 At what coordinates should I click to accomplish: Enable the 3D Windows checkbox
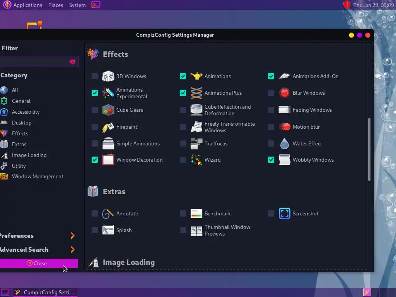pos(95,76)
